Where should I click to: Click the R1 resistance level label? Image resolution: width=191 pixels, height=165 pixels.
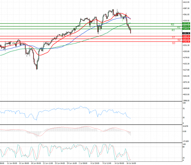(x=173, y=30)
